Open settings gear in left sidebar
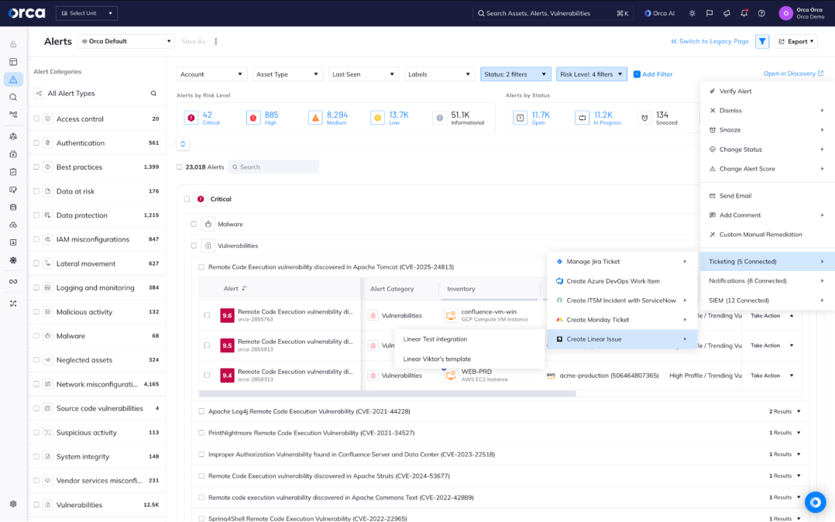This screenshot has height=522, width=835. (13, 504)
